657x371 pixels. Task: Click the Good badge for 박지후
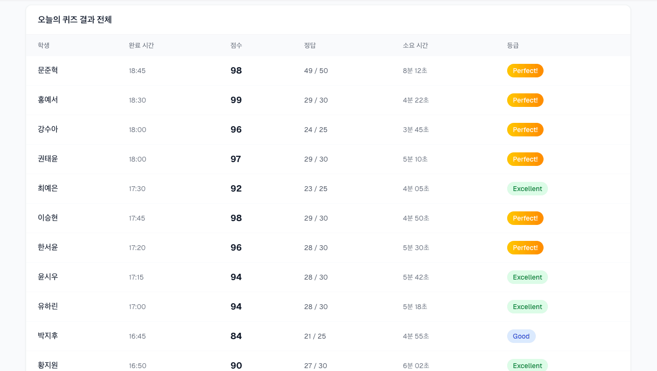521,336
